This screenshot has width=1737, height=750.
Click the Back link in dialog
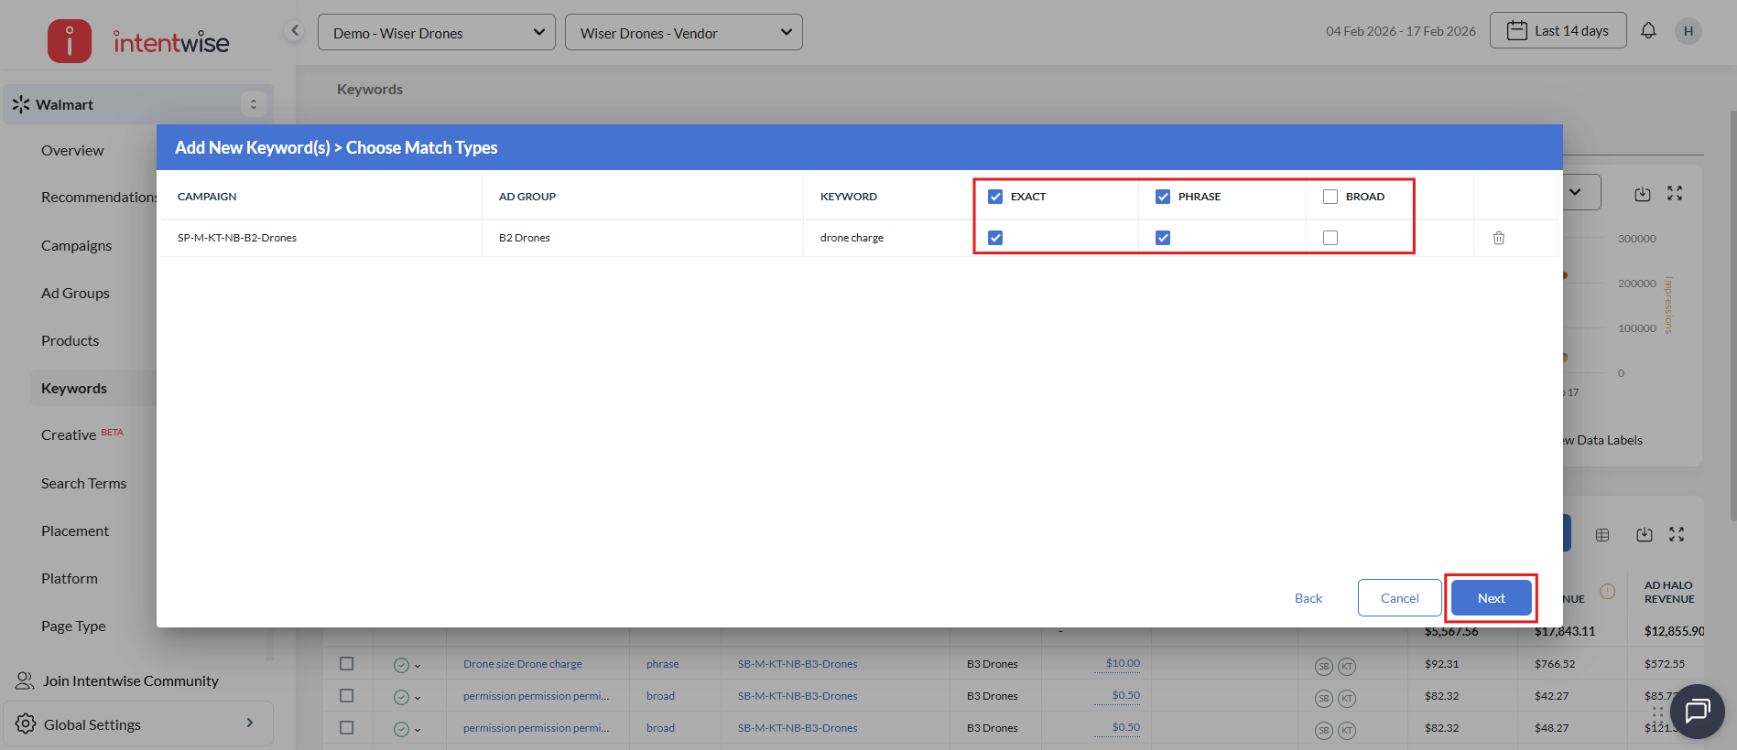point(1308,598)
